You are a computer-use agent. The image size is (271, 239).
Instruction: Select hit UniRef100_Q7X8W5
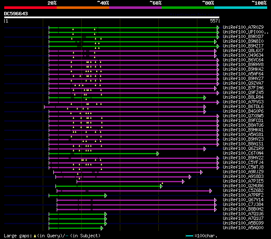(243, 116)
